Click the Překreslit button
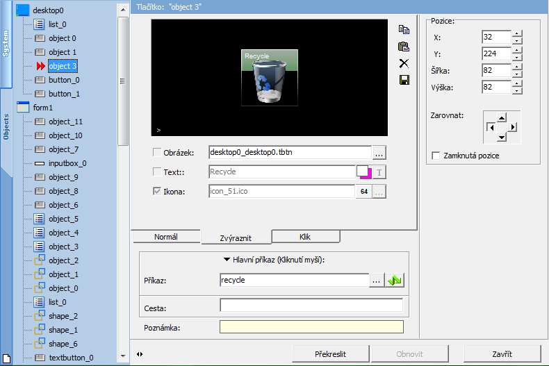Screen dimensions: 549x366 (331, 354)
